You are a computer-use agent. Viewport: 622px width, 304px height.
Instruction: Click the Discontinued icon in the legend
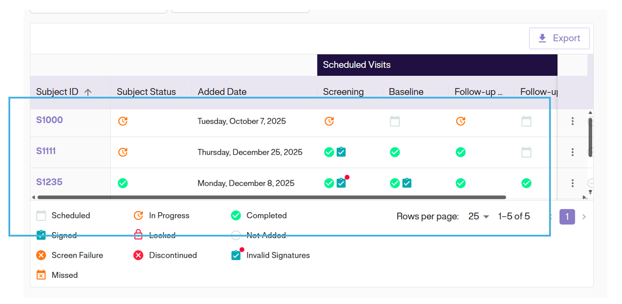[x=138, y=255]
